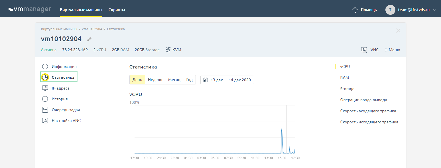Open the Виртуальные машины tab
This screenshot has height=168, width=441.
point(81,10)
